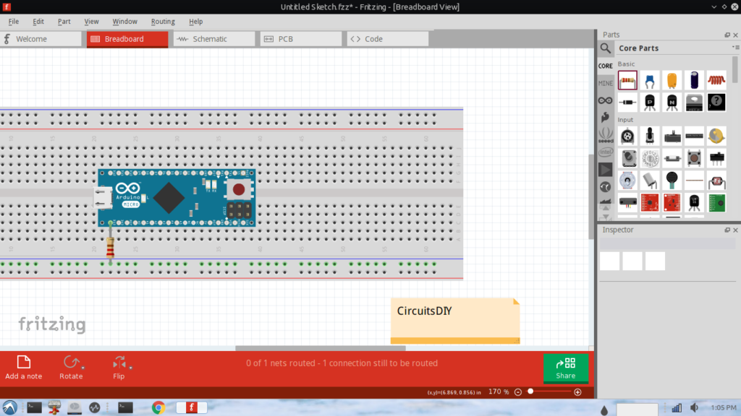The image size is (741, 416).
Task: Open the Edit menu
Action: [x=38, y=21]
